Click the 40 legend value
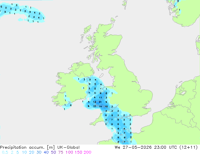This screenshot has height=155, width=200. coord(46,152)
